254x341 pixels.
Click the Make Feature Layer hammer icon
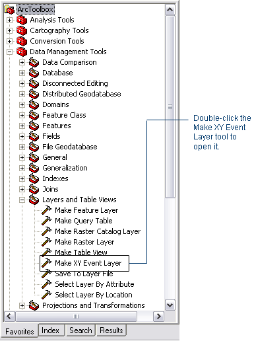click(x=46, y=210)
